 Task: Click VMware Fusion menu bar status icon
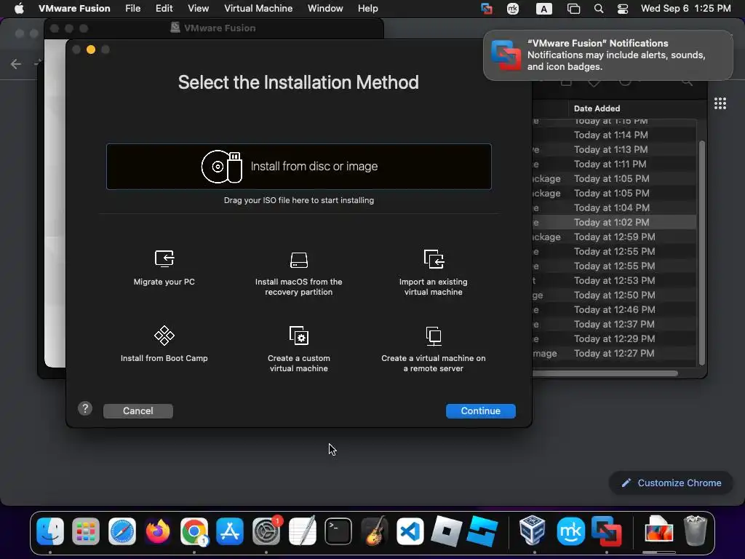tap(487, 9)
